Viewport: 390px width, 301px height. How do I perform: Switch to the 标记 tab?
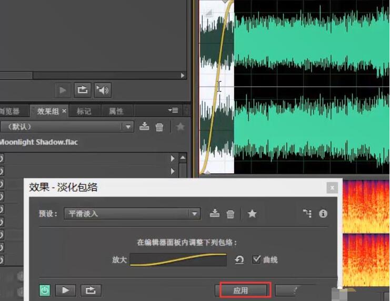84,111
